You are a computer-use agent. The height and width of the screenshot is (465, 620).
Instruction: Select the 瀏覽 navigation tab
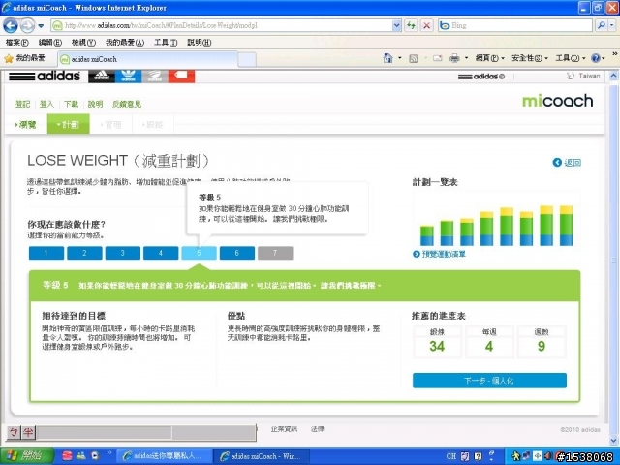[x=26, y=125]
